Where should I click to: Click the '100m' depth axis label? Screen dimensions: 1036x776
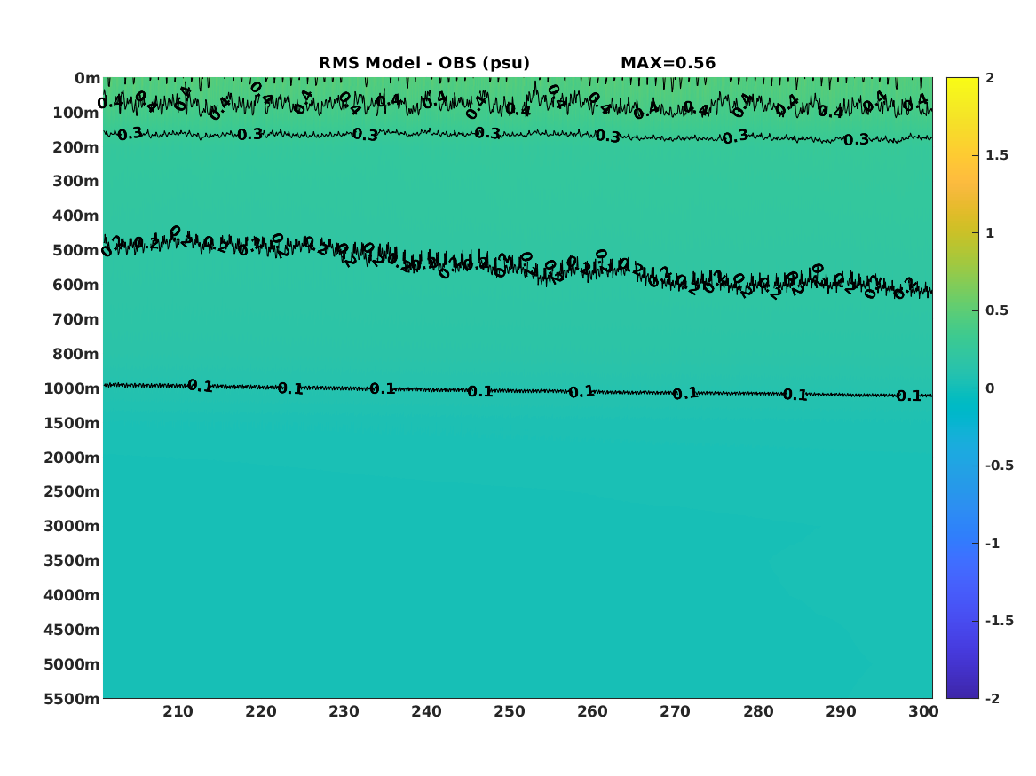click(76, 113)
